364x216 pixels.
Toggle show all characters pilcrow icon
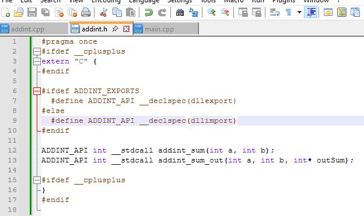point(288,12)
